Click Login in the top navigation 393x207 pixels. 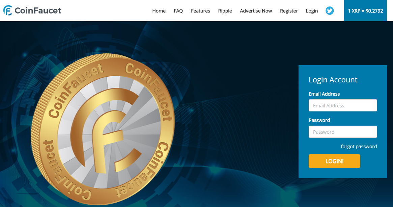click(x=312, y=11)
